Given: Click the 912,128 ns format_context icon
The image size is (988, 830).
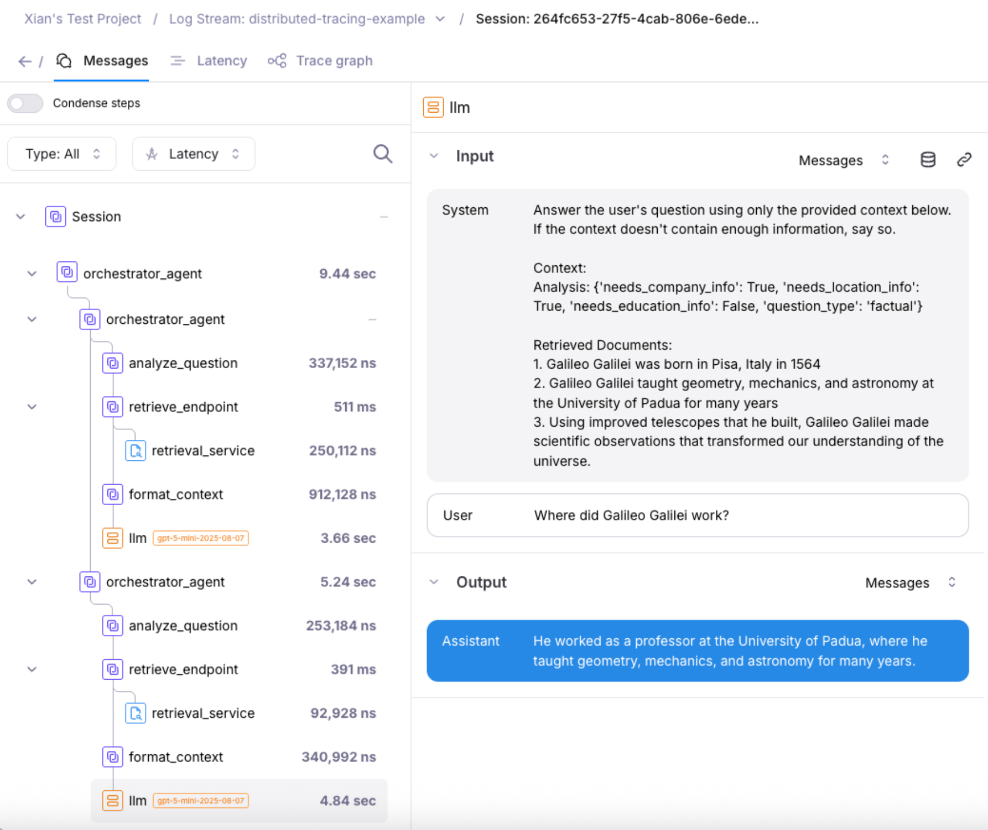Looking at the screenshot, I should [112, 494].
